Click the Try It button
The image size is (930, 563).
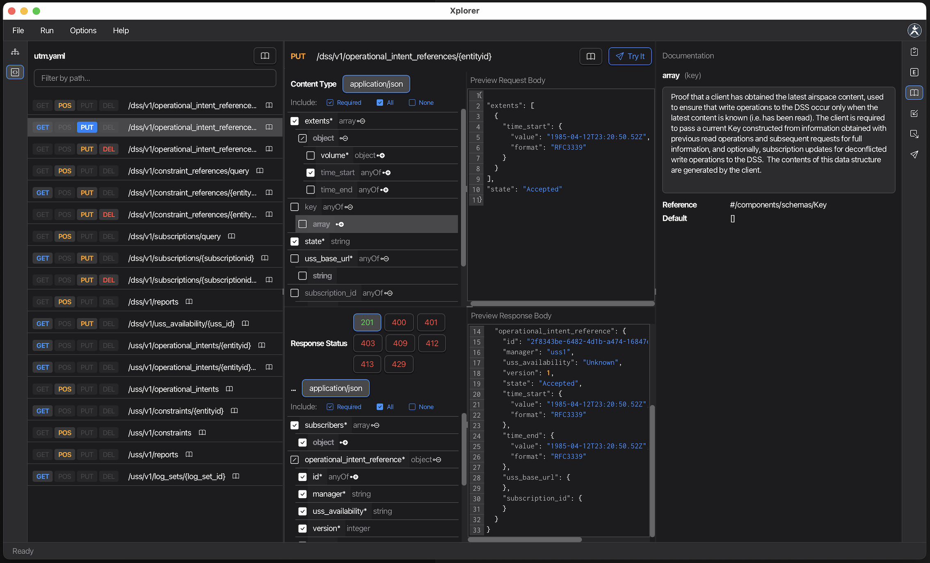point(630,56)
